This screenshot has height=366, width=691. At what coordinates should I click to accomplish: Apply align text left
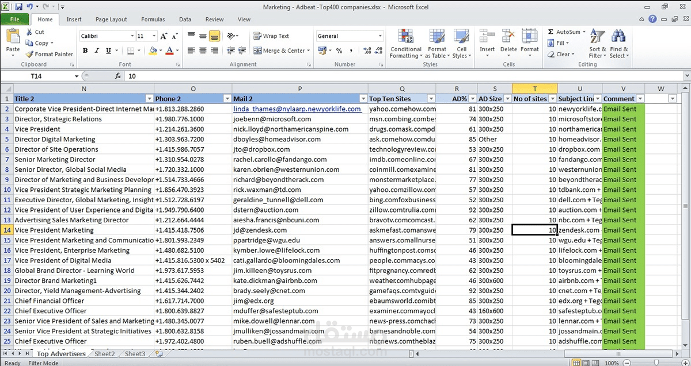tap(191, 51)
